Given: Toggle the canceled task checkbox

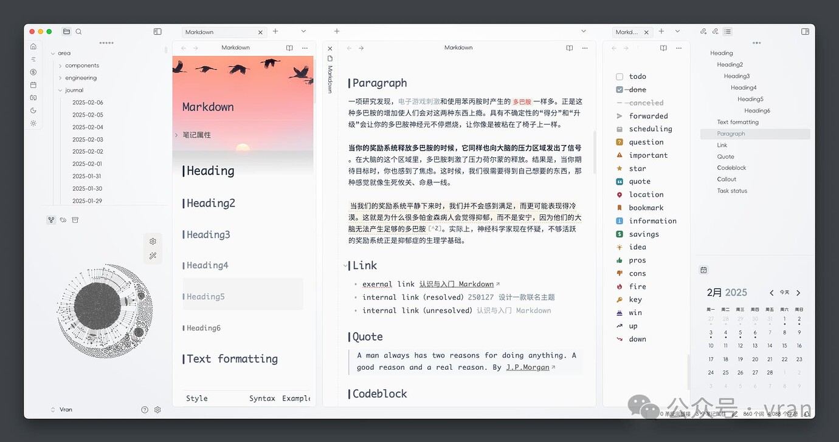Looking at the screenshot, I should [x=620, y=103].
